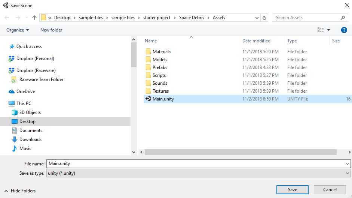This screenshot has width=352, height=198.
Task: Expand the address bar history dropdown
Action: (x=257, y=18)
